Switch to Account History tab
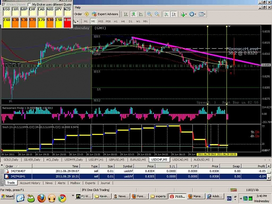The height and width of the screenshot is (204, 272). click(x=30, y=183)
